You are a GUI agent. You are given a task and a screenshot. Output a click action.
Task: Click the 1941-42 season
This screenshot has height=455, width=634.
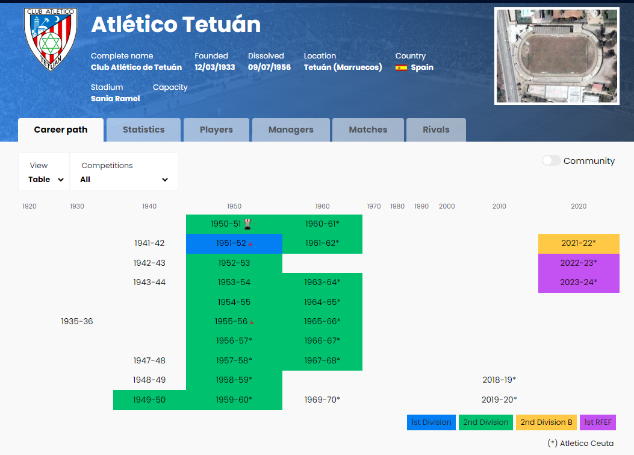click(x=149, y=243)
